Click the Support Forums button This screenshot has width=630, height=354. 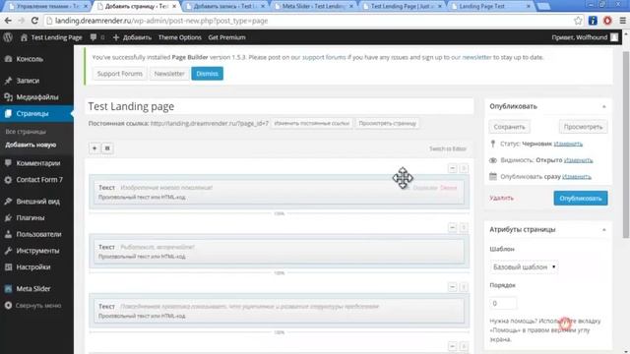coord(120,74)
